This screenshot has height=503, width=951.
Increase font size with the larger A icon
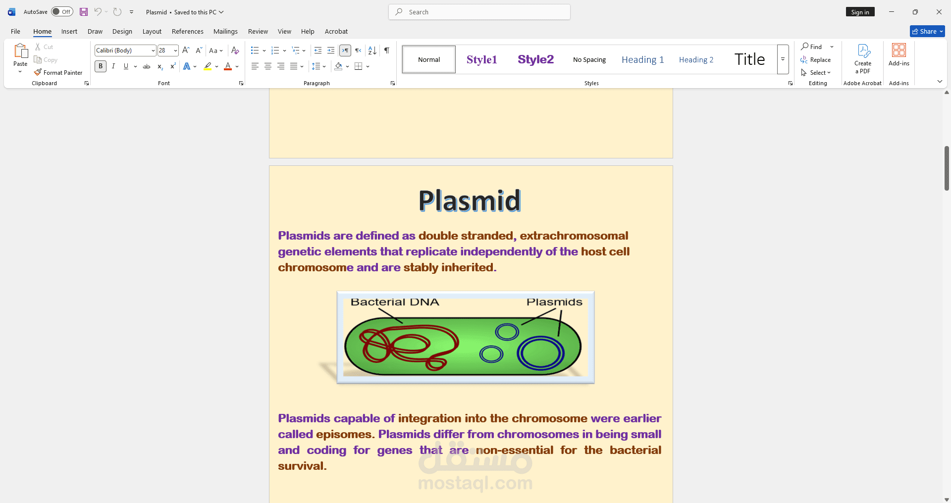point(186,50)
